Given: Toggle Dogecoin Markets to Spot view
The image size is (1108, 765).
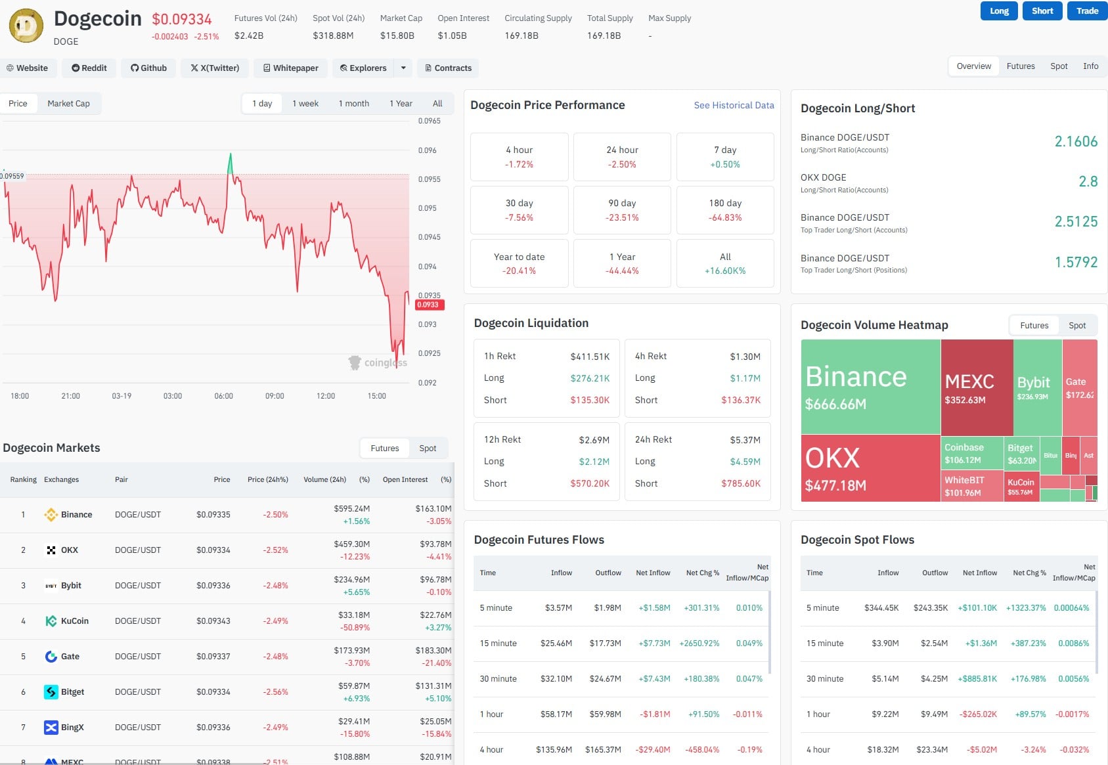Looking at the screenshot, I should (x=428, y=448).
